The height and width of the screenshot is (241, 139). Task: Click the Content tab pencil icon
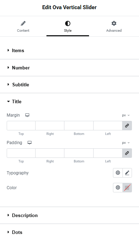(x=23, y=24)
